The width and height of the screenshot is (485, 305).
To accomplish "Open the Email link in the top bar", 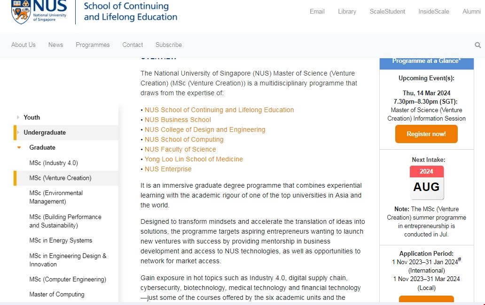I will 317,11.
